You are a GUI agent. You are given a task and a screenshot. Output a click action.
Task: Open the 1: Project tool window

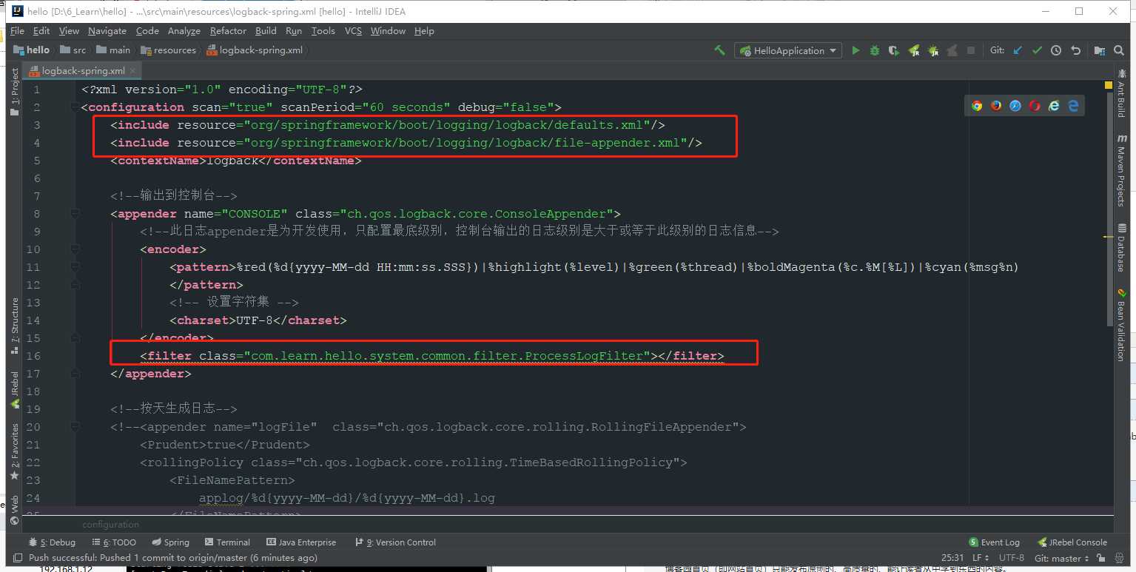14,92
